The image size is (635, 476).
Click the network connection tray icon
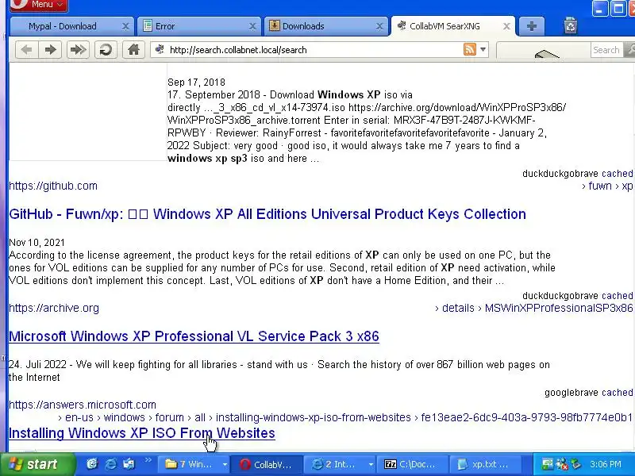(548, 464)
